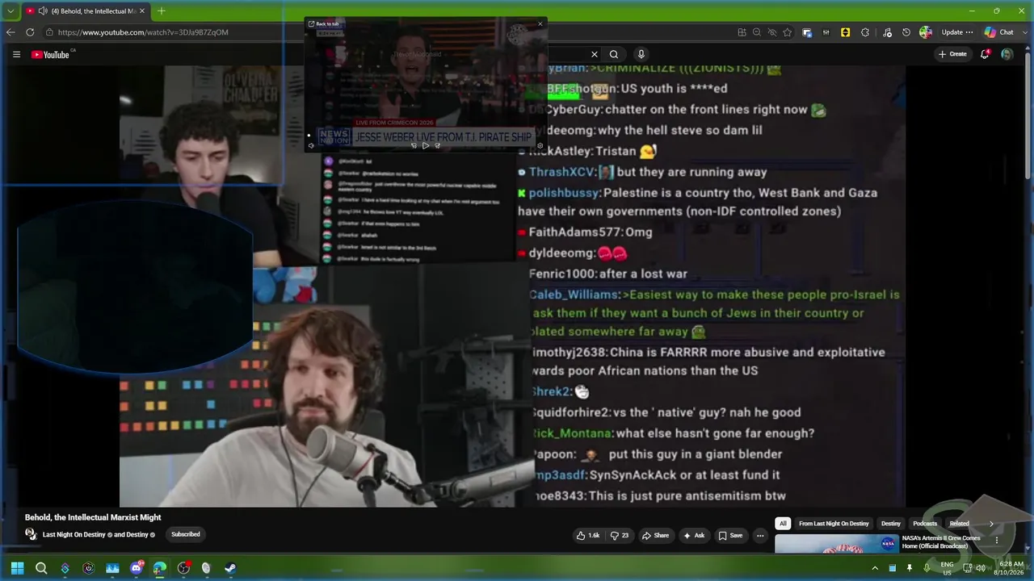
Task: Open the YouTube guide hamburger menu
Action: (16, 54)
